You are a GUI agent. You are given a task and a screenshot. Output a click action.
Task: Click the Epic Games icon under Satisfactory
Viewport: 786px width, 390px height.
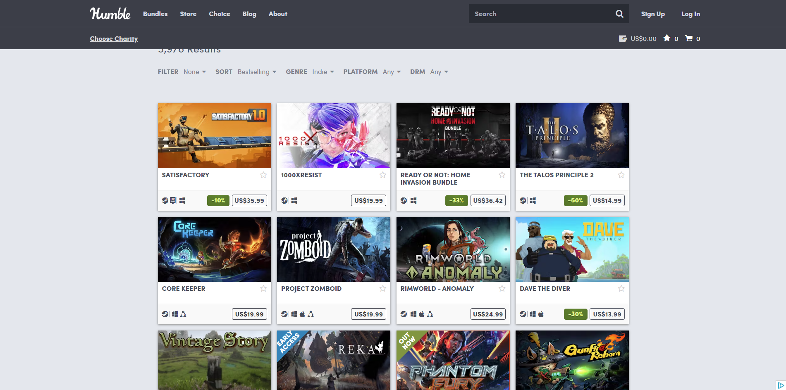click(x=173, y=200)
